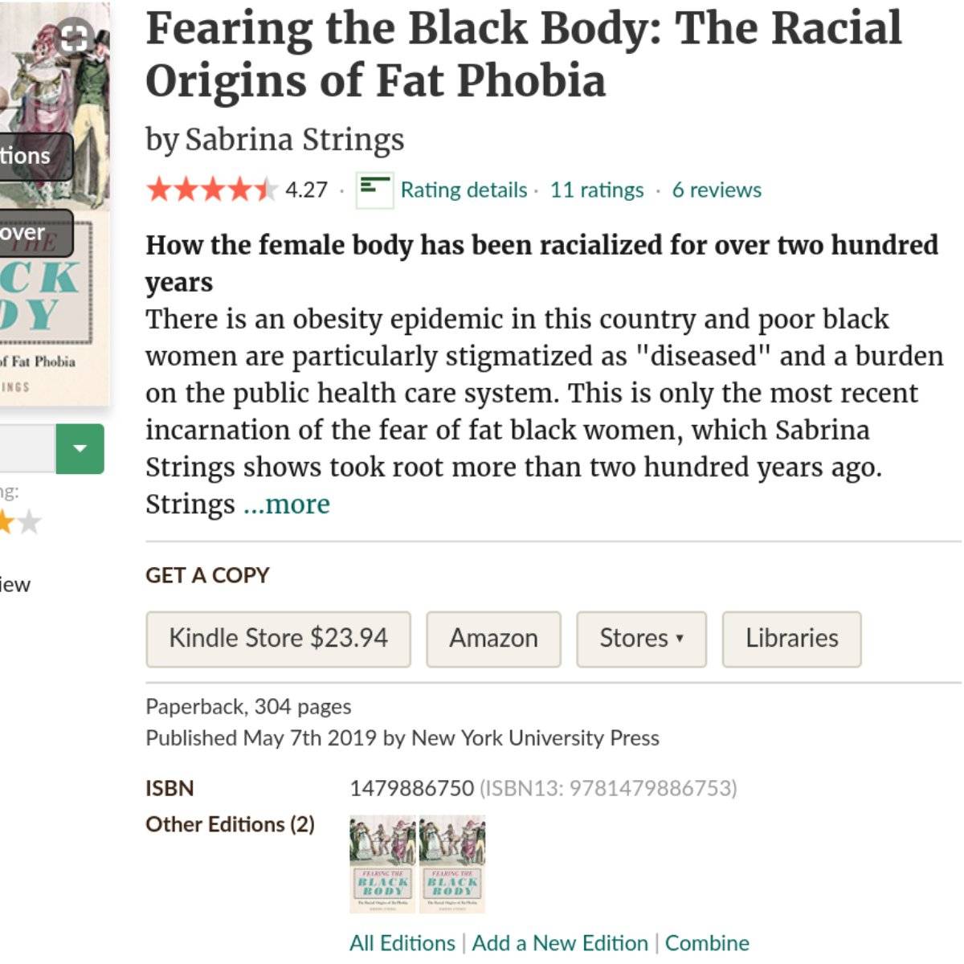Image resolution: width=964 pixels, height=964 pixels.
Task: Click the Kindle Store $23.94 button
Action: [278, 639]
